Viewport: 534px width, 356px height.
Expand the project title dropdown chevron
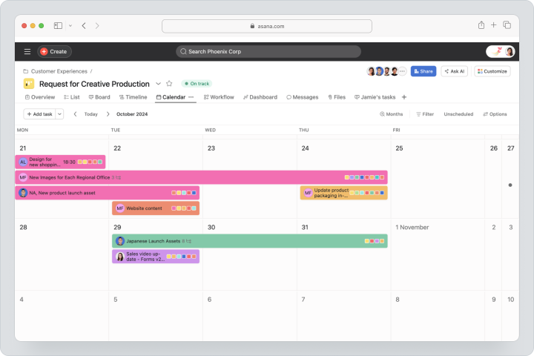pos(159,84)
